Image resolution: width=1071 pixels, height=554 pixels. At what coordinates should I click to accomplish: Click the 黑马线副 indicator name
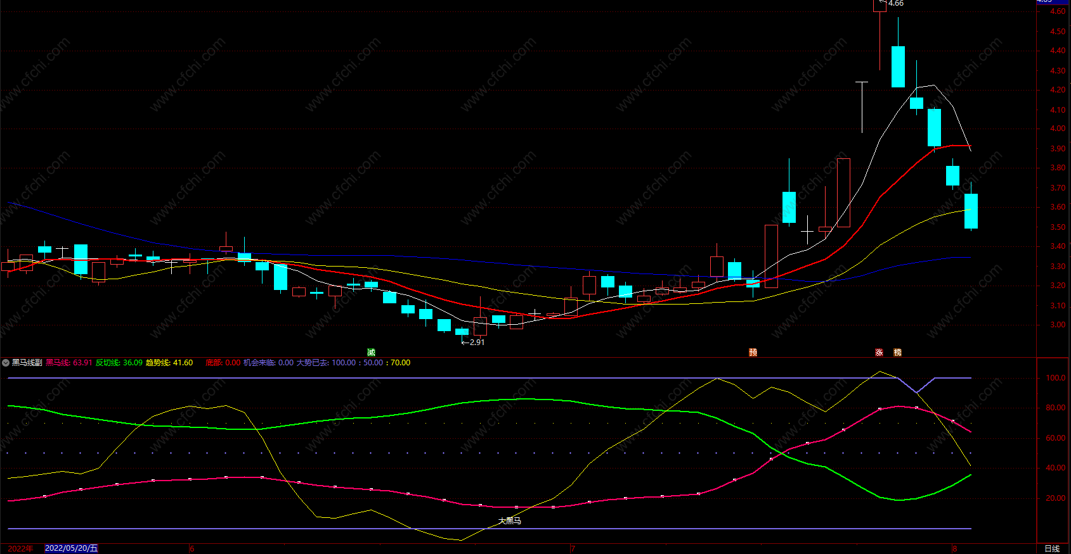coord(27,363)
